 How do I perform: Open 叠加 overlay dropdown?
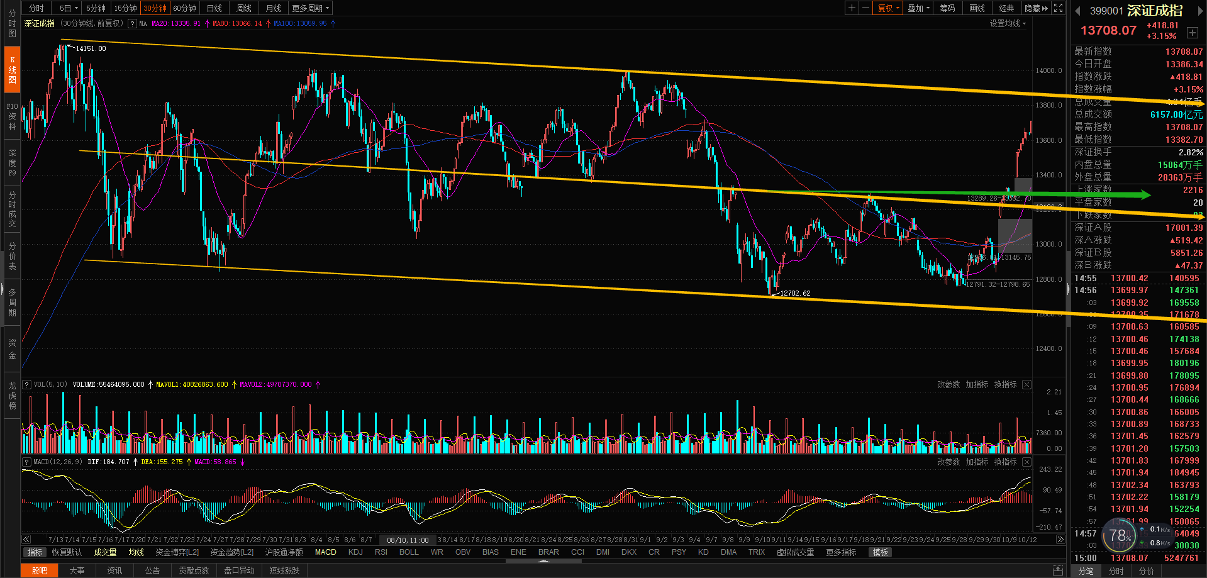point(918,8)
